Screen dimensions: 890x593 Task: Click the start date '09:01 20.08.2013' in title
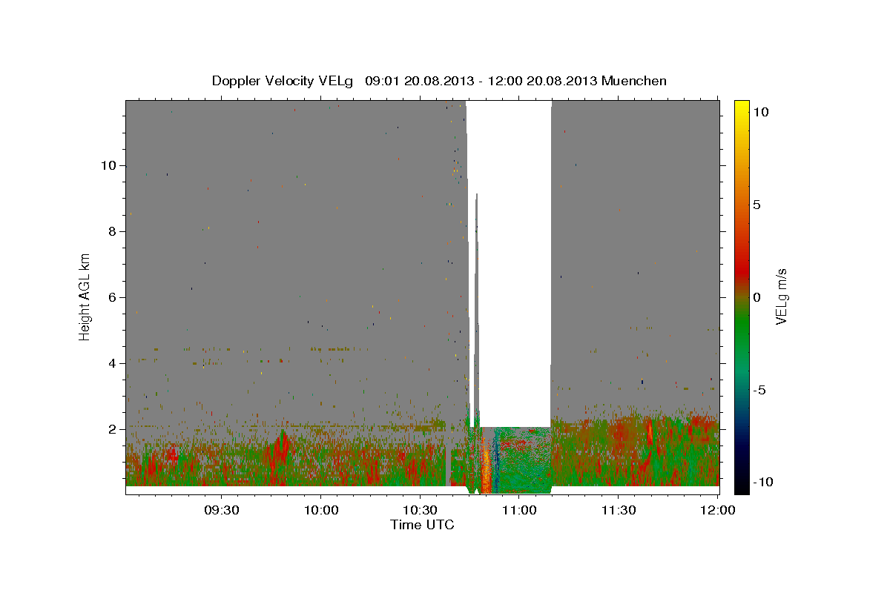coord(421,81)
